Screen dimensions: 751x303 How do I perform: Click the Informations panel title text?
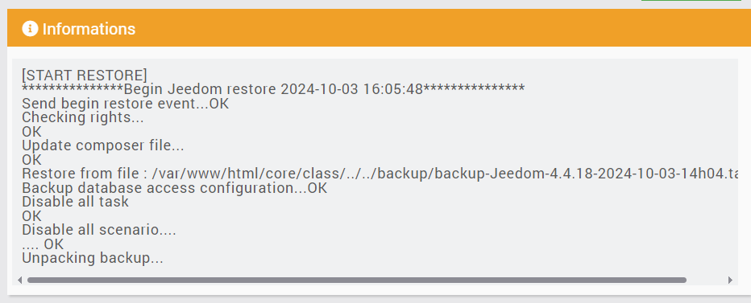click(x=89, y=29)
